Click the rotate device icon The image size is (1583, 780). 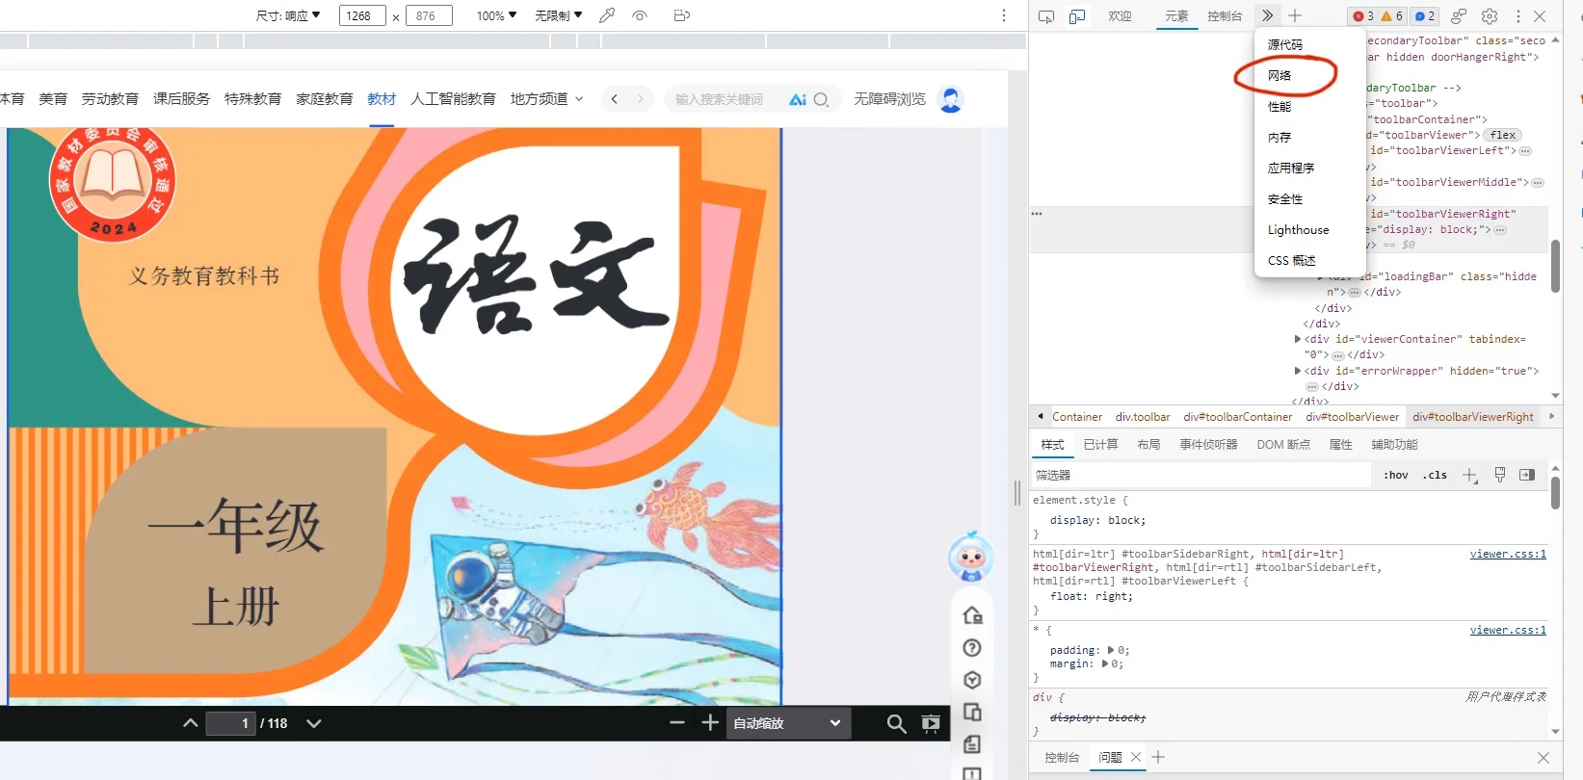tap(682, 15)
